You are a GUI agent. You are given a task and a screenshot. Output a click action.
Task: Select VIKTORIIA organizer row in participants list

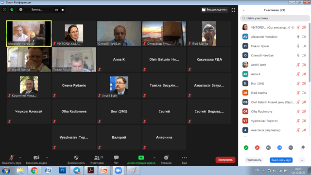(274, 27)
